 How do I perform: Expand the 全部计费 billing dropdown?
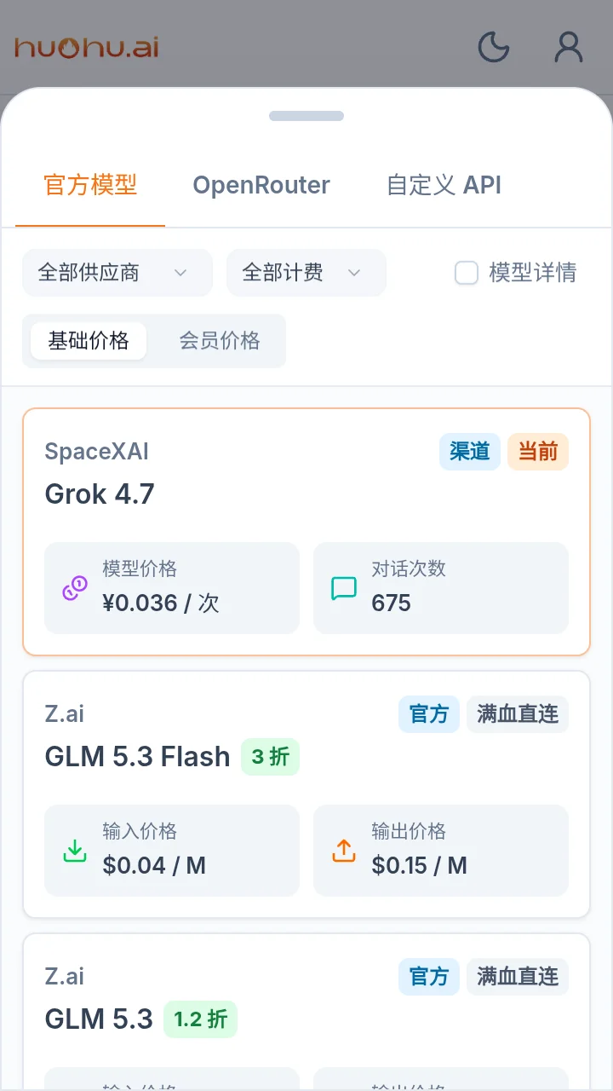[306, 273]
